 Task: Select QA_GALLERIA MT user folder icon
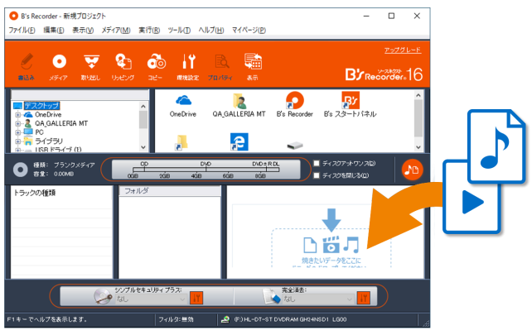[239, 105]
